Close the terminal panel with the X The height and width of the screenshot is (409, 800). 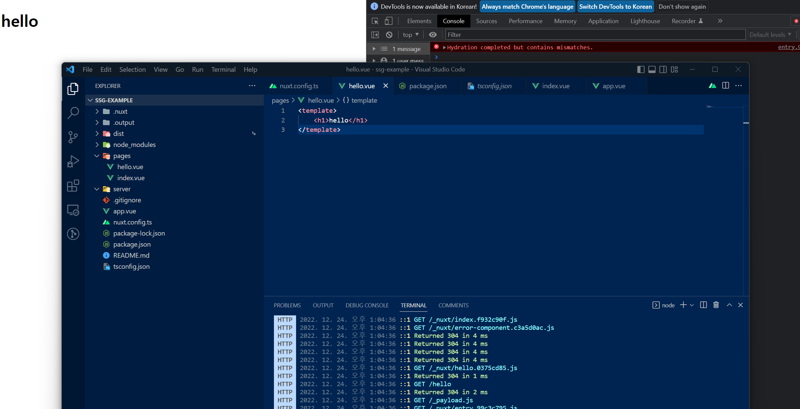[741, 305]
